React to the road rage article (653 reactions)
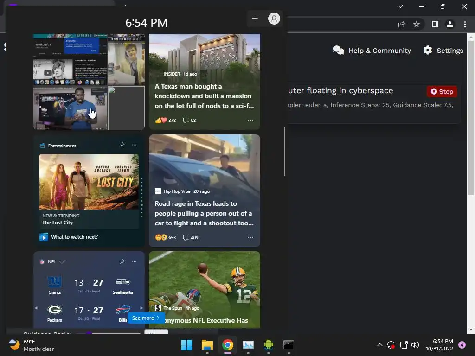Viewport: 475px width, 356px height. click(166, 237)
